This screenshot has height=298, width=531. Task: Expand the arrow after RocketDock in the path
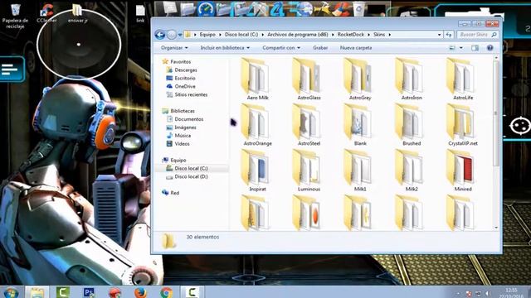[x=369, y=35]
